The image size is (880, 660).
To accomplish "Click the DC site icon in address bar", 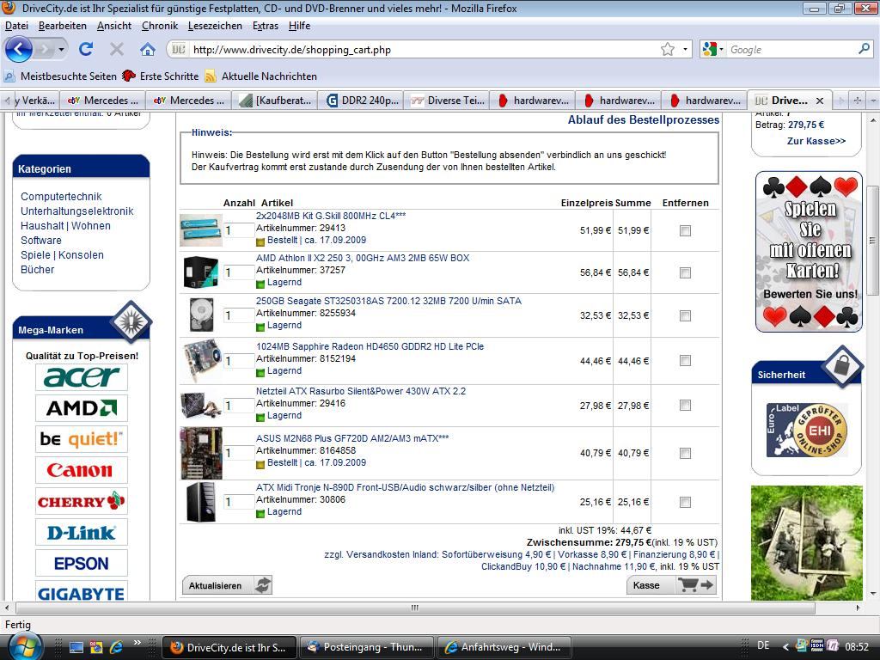I will [179, 49].
